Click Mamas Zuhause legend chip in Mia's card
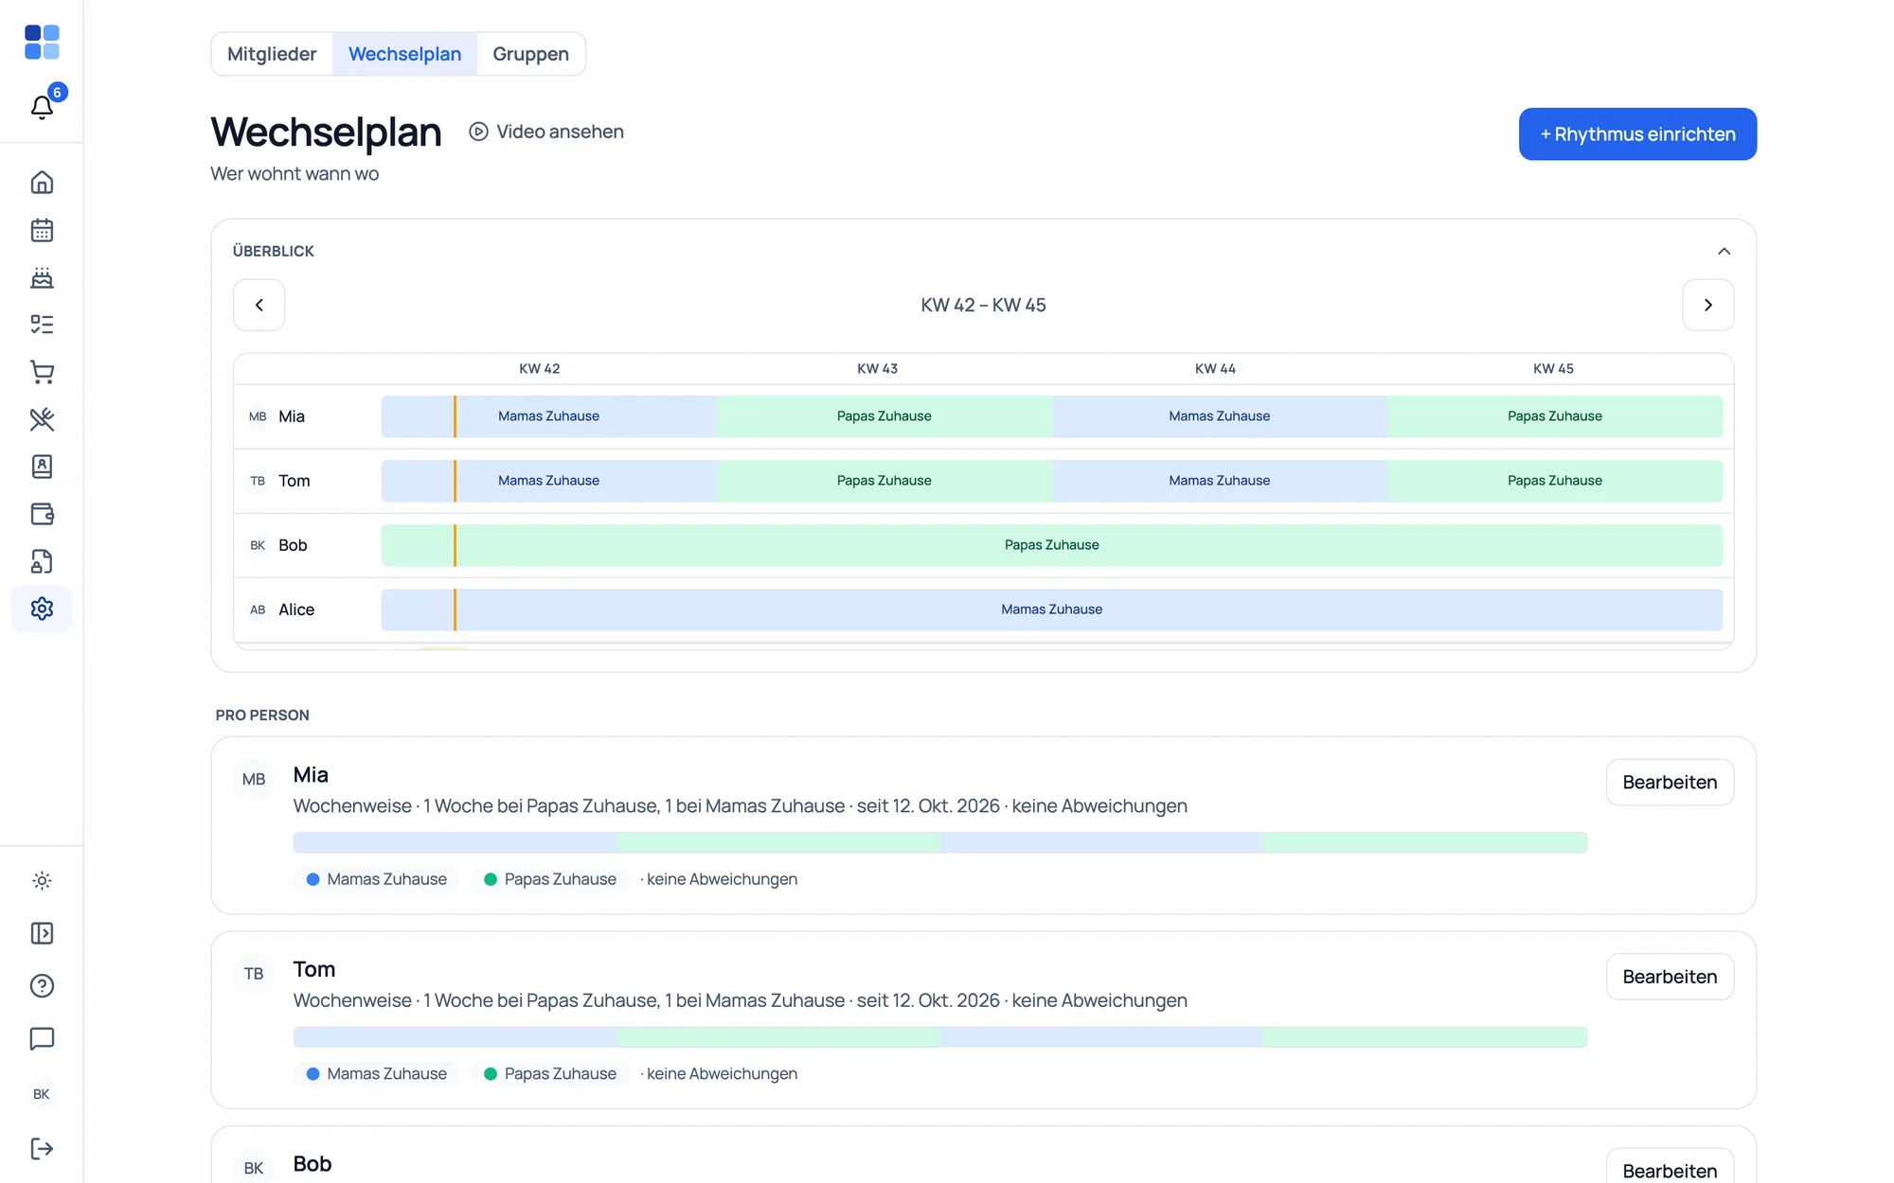The height and width of the screenshot is (1183, 1894). 377,879
